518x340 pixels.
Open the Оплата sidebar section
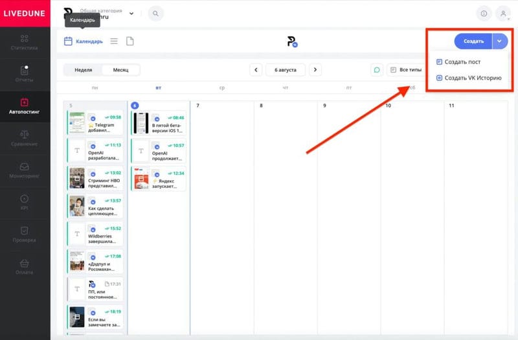[24, 267]
